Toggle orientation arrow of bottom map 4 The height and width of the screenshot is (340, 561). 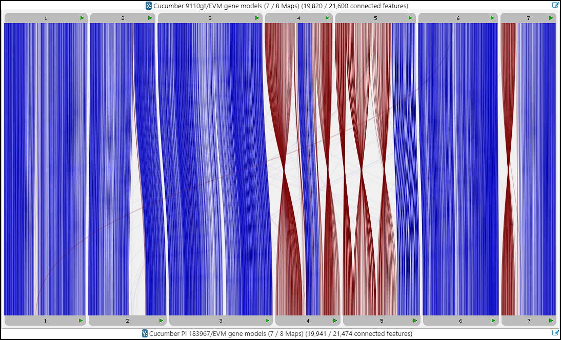(335, 321)
